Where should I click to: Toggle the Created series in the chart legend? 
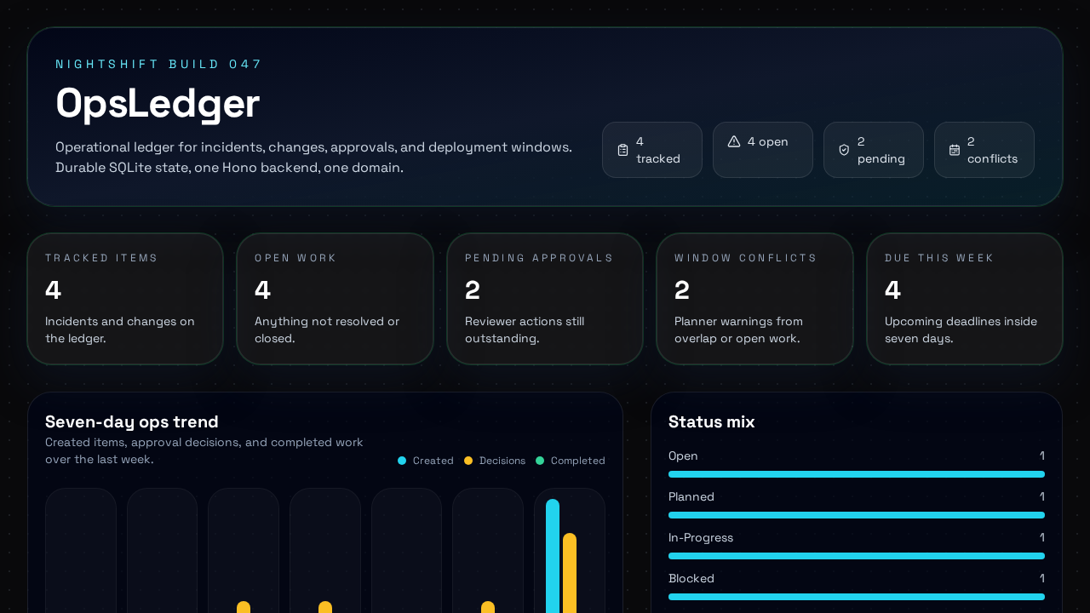pyautogui.click(x=426, y=460)
